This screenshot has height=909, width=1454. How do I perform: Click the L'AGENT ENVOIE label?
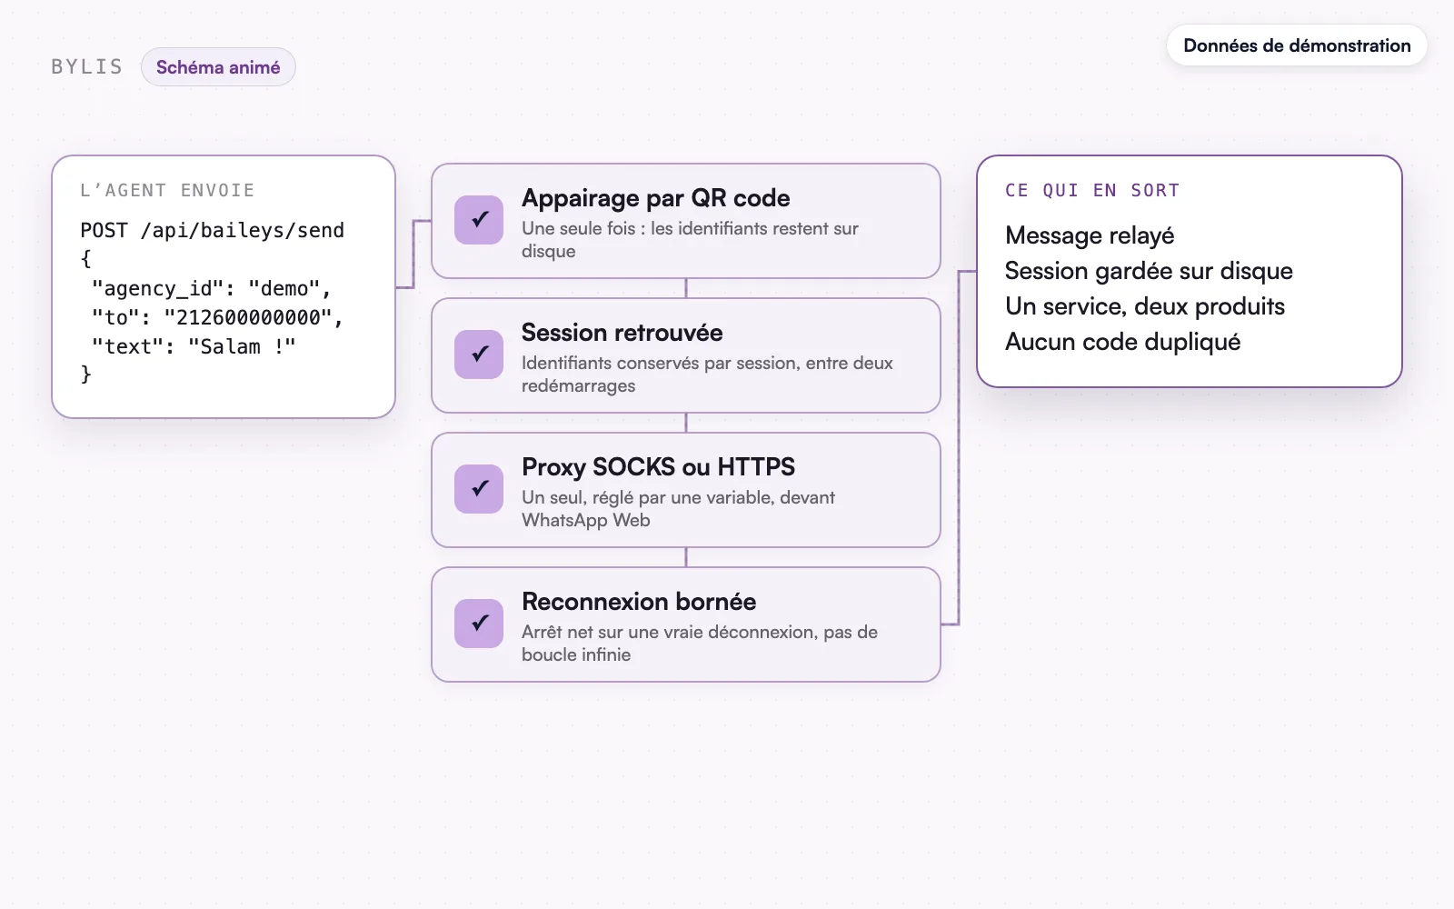tap(167, 191)
